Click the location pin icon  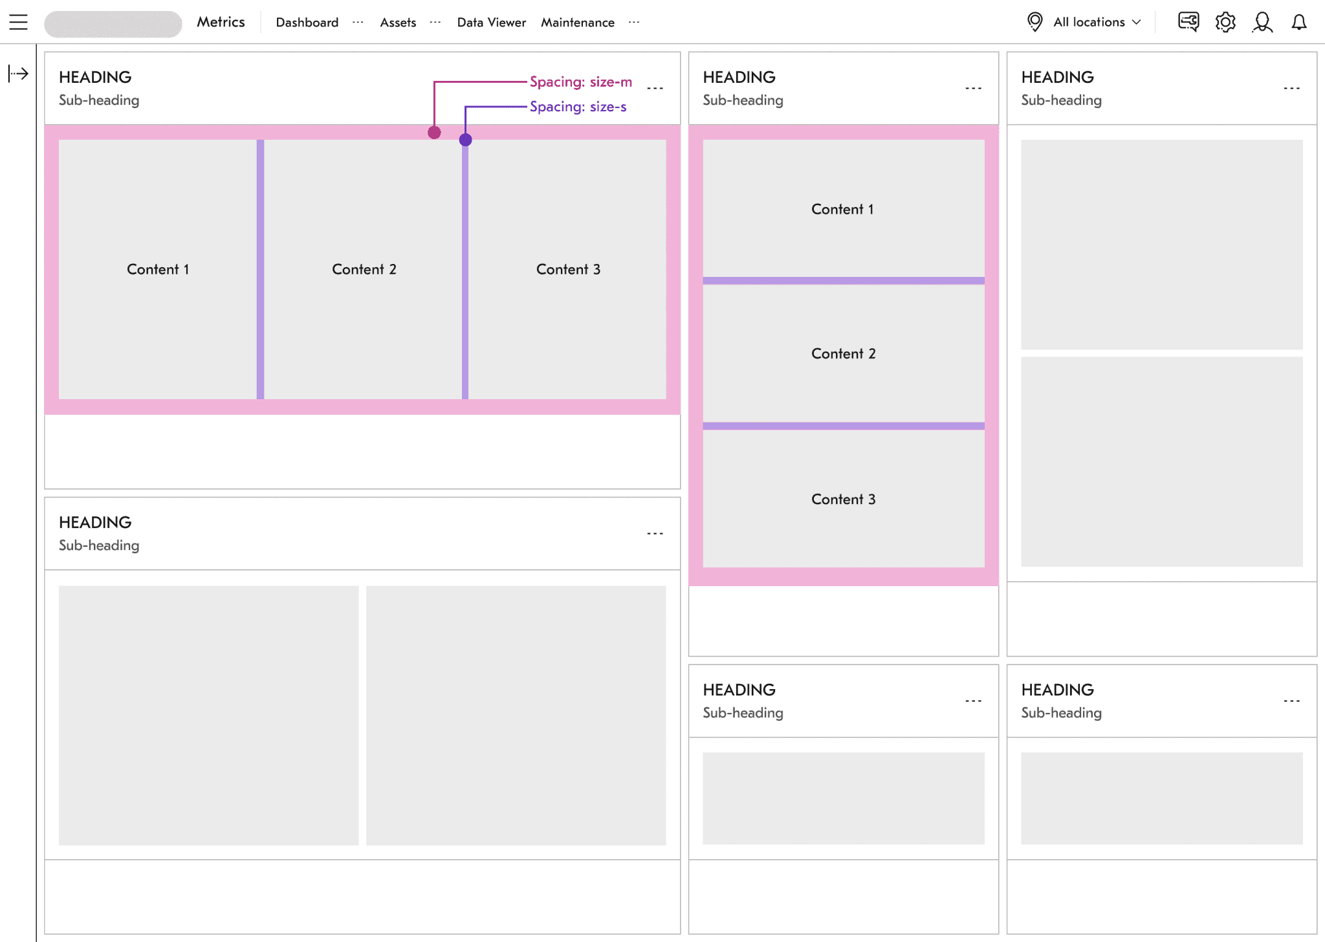[1033, 21]
